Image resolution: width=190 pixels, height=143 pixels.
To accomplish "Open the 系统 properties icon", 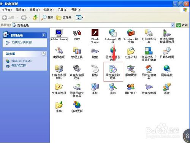I will click(x=95, y=89).
